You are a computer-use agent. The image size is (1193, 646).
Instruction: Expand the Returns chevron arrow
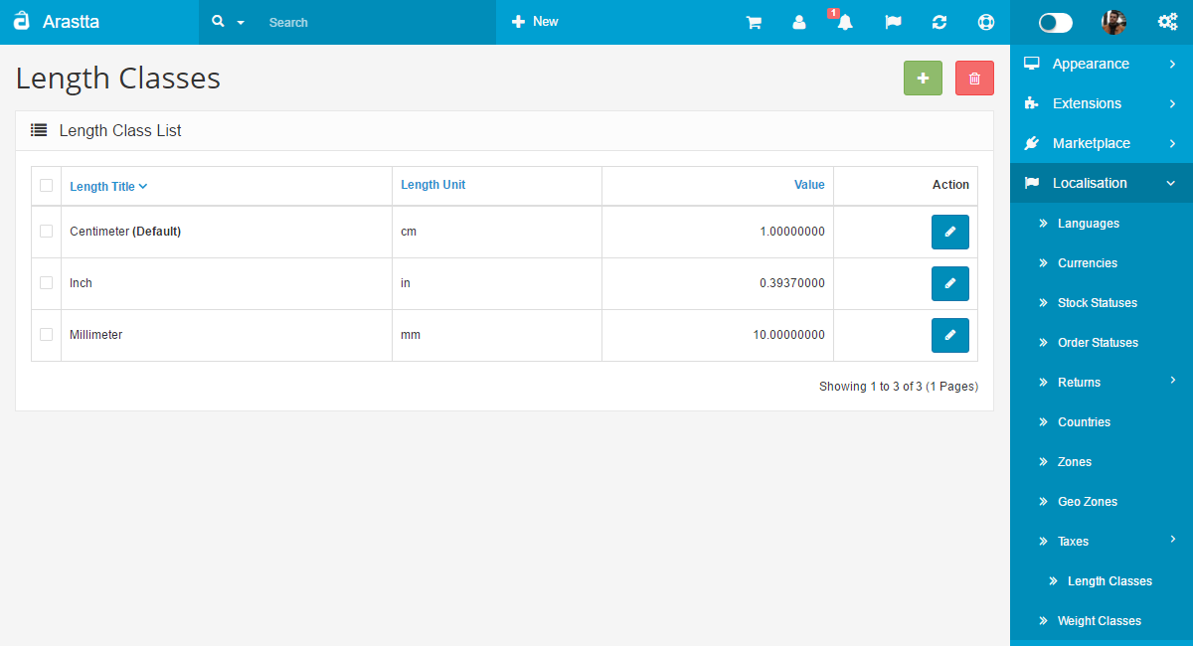pos(1173,380)
